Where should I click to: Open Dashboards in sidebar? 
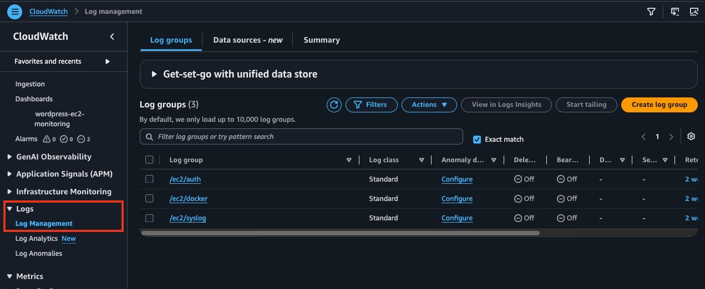point(34,99)
